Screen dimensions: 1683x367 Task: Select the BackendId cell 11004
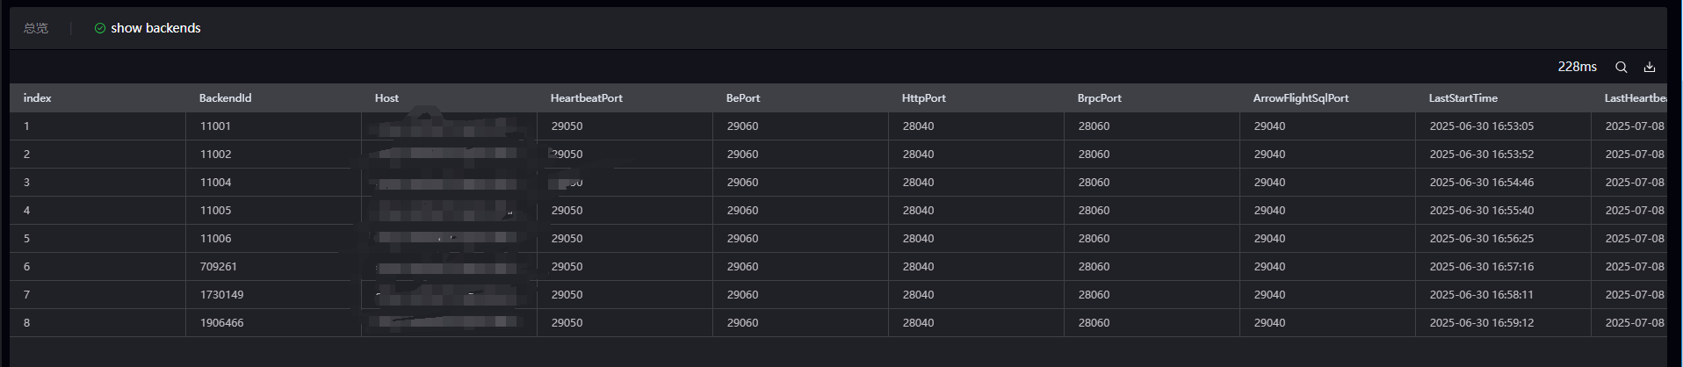(215, 183)
